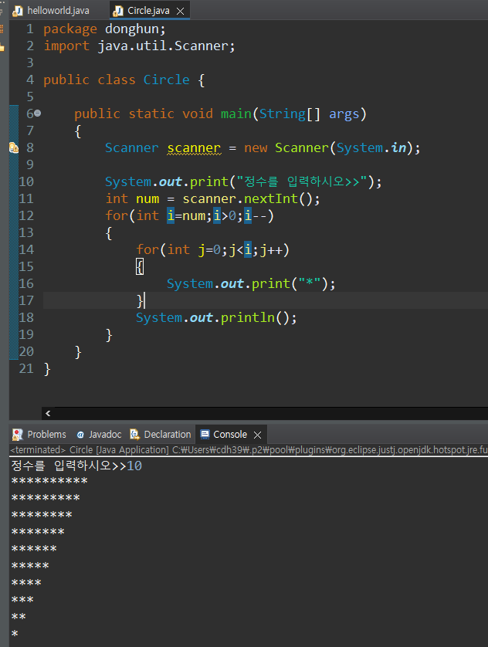Select the Console view tab

(x=230, y=434)
